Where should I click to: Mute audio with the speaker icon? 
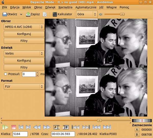point(101,14)
